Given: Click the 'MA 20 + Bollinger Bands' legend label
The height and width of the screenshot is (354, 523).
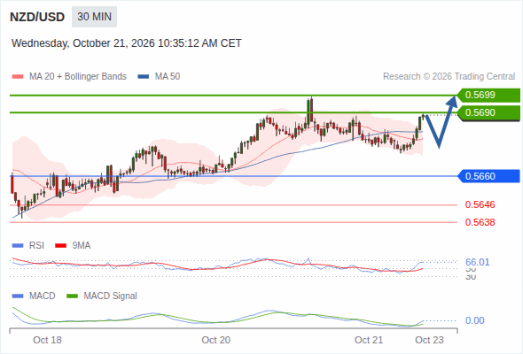Looking at the screenshot, I should click(78, 77).
